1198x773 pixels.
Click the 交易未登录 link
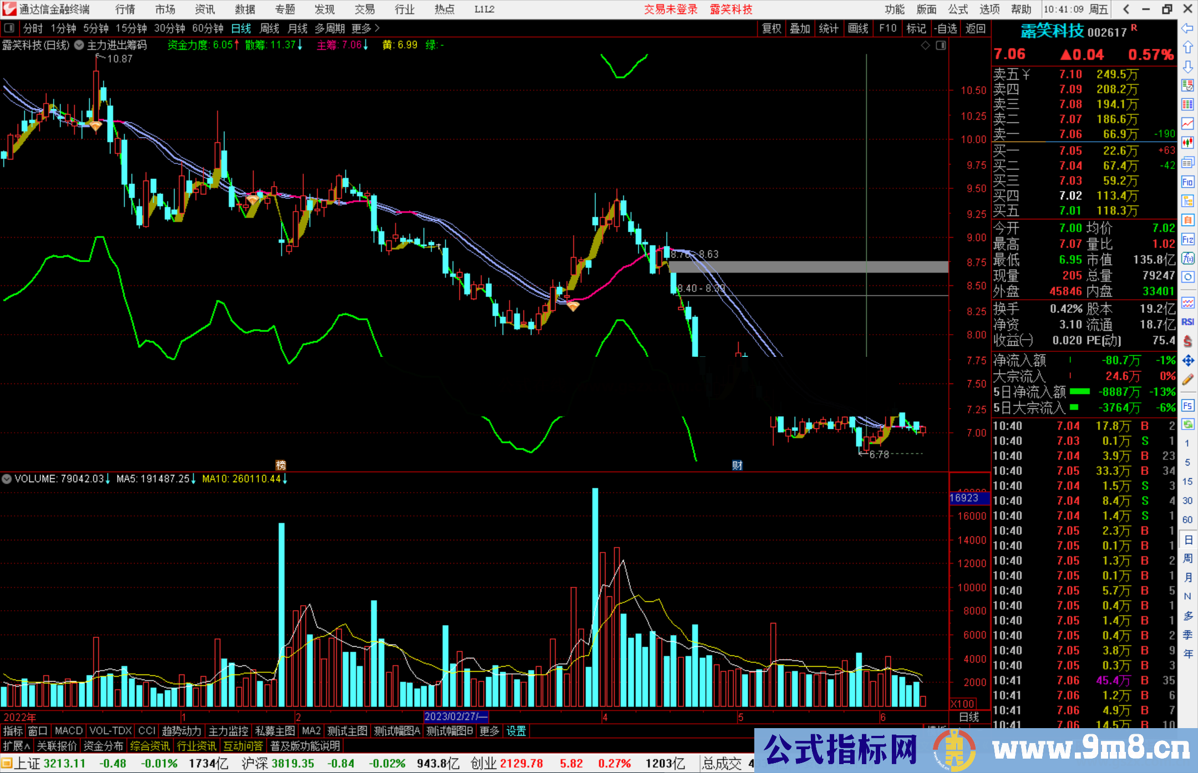[x=671, y=9]
